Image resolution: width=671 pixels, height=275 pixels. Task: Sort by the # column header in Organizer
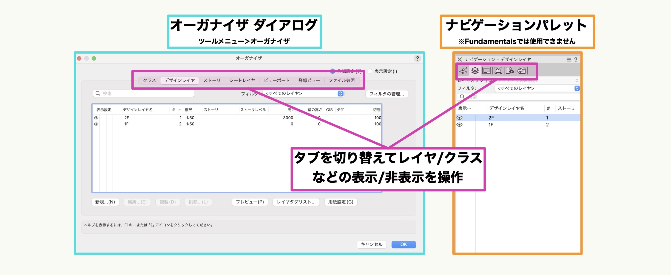tap(174, 110)
